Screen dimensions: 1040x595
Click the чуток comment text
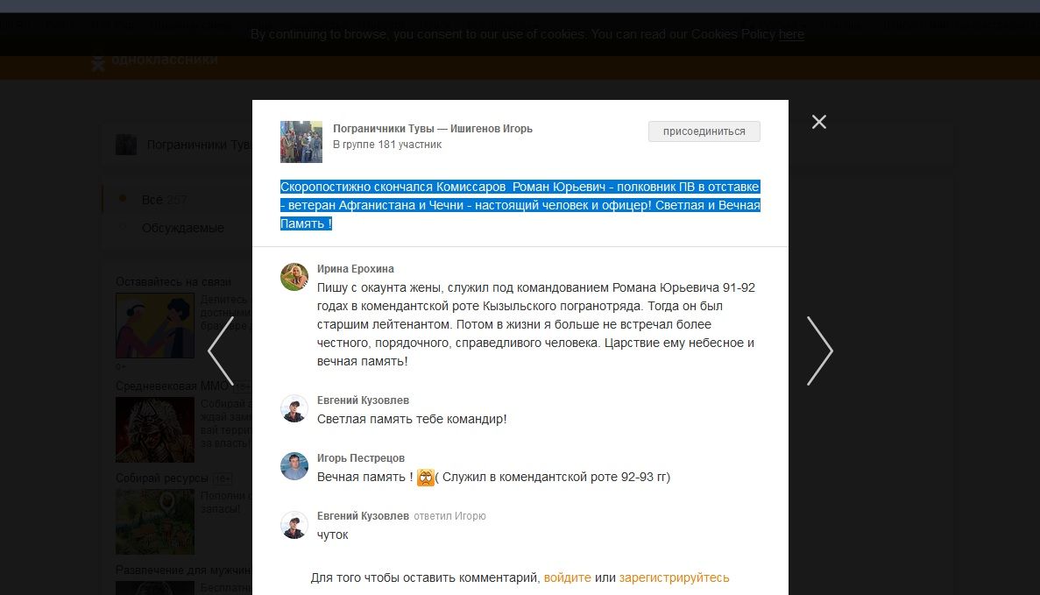[332, 535]
